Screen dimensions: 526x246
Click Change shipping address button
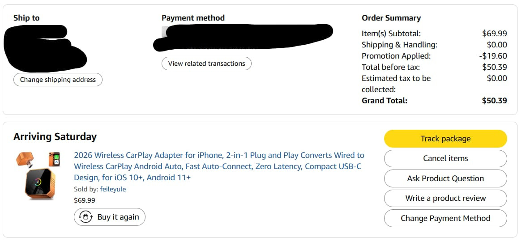(58, 80)
